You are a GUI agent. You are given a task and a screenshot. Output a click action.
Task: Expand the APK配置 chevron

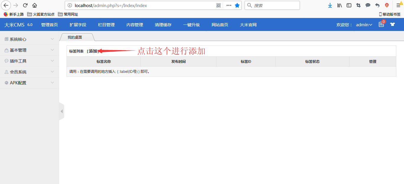[52, 83]
